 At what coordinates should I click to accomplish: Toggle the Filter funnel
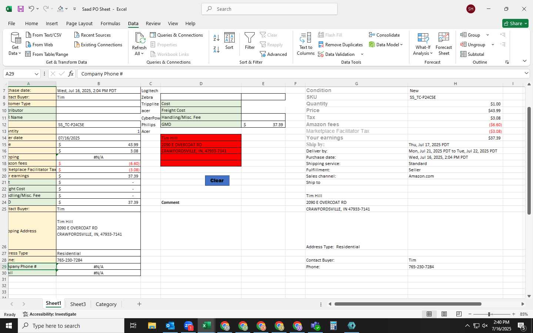(250, 41)
